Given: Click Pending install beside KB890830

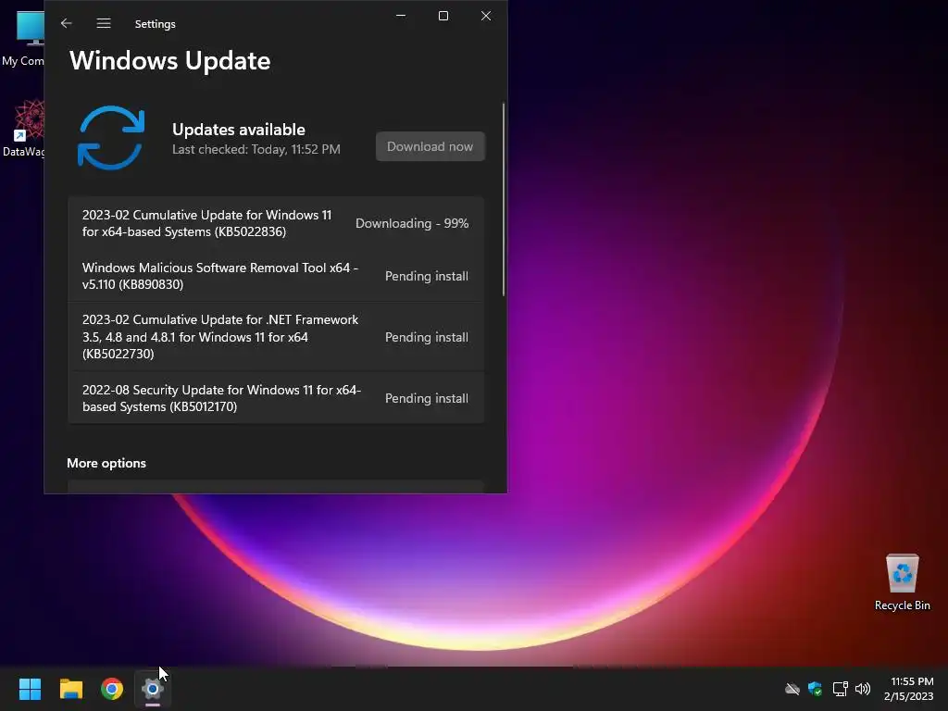Looking at the screenshot, I should [x=426, y=276].
